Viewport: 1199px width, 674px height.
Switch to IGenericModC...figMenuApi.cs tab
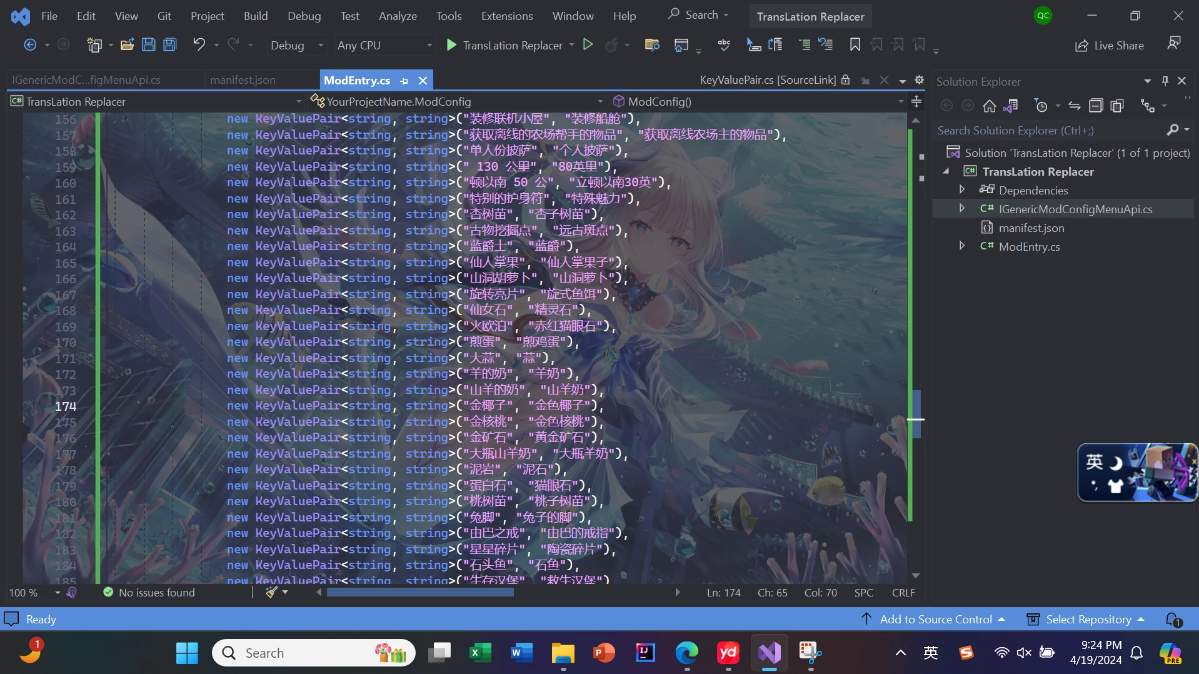pyautogui.click(x=86, y=80)
